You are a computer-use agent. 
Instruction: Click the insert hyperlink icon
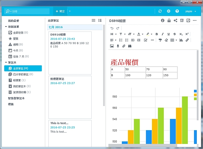[x=187, y=40]
